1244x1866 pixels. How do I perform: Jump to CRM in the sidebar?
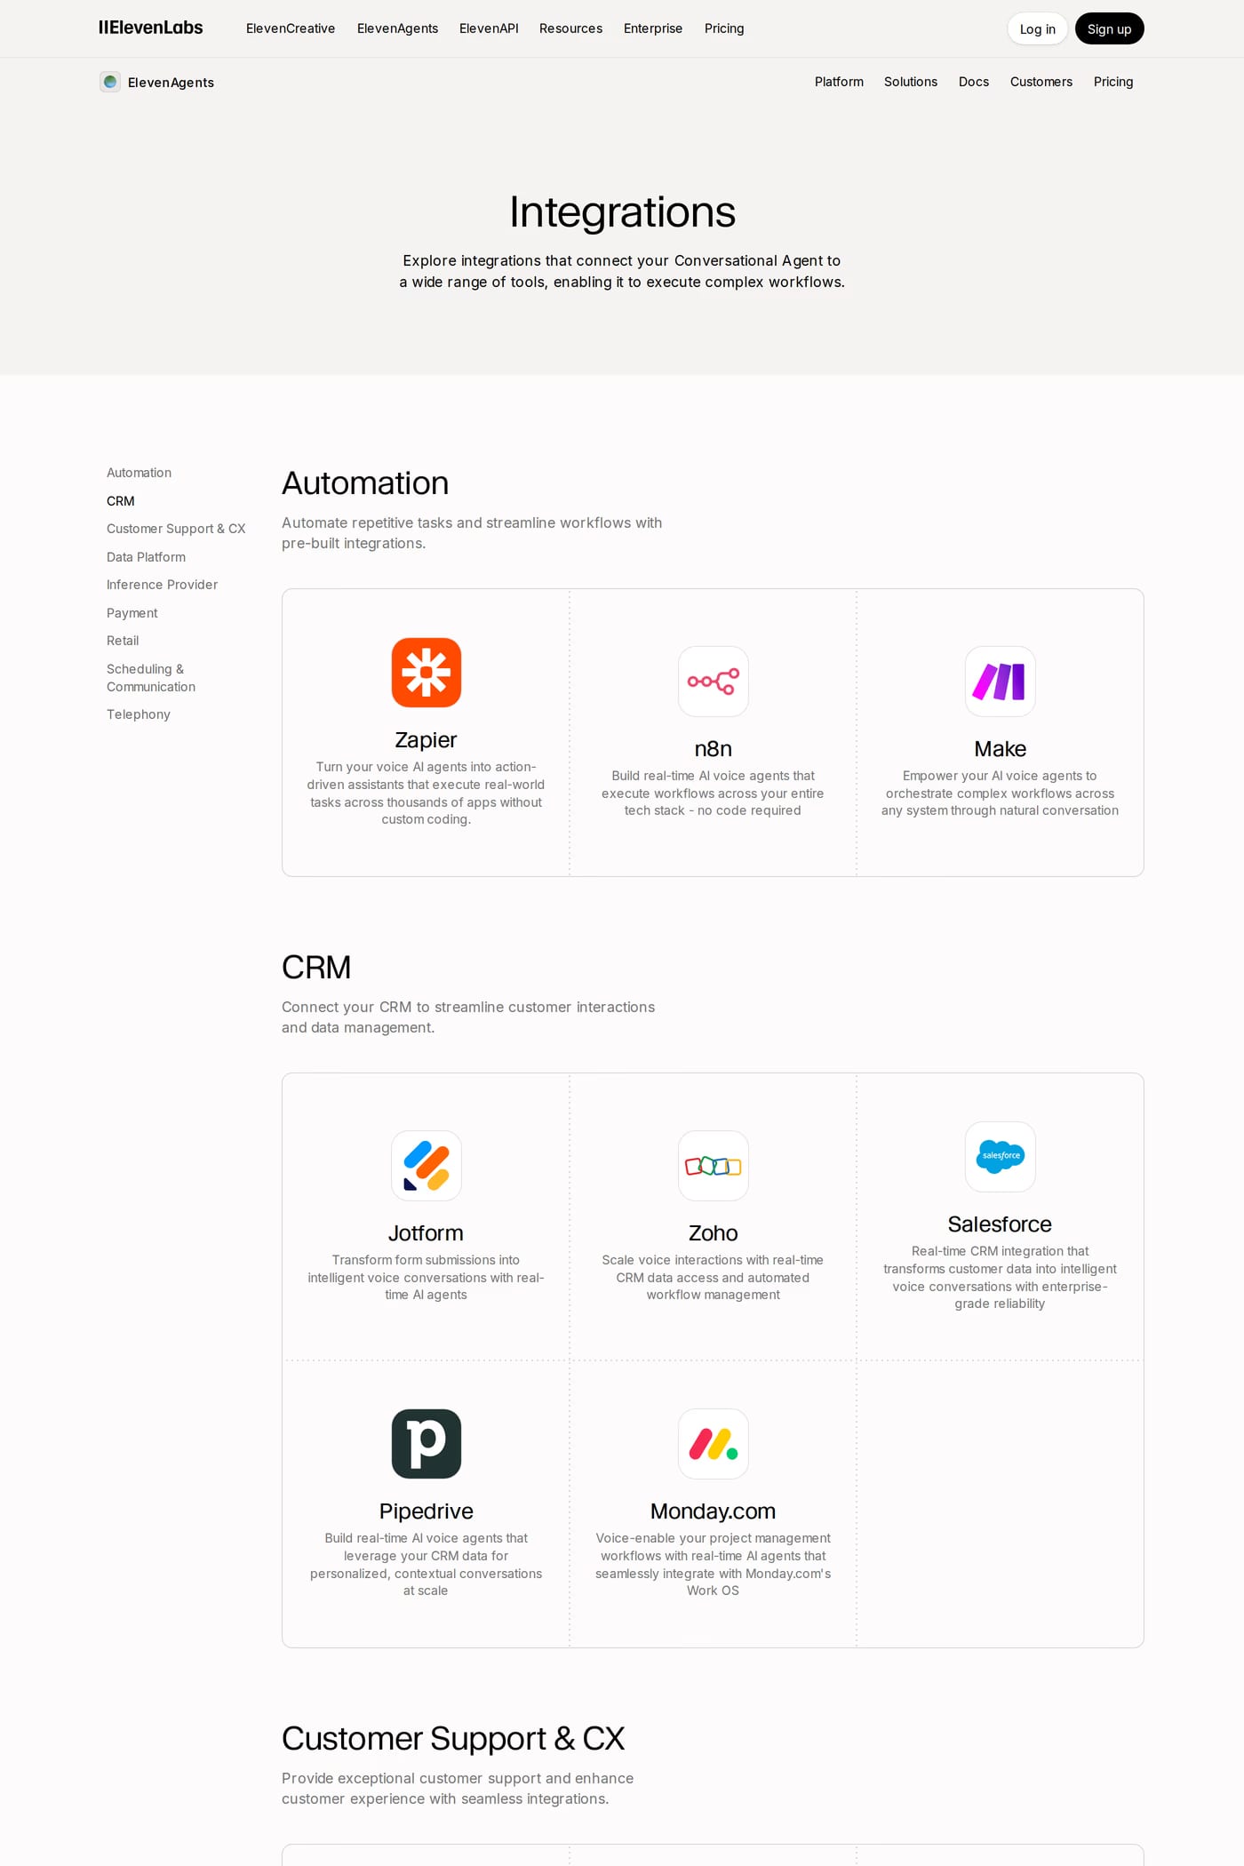(121, 501)
